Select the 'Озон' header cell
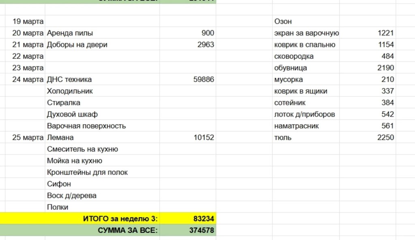Screen dimensions: 415x240 click(x=283, y=21)
